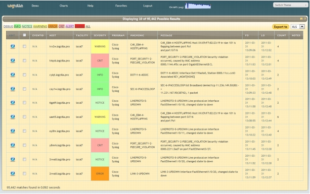Screen dimensions: 310x194
Task: Sort by the FACILITY column header
Action: click(82, 35)
